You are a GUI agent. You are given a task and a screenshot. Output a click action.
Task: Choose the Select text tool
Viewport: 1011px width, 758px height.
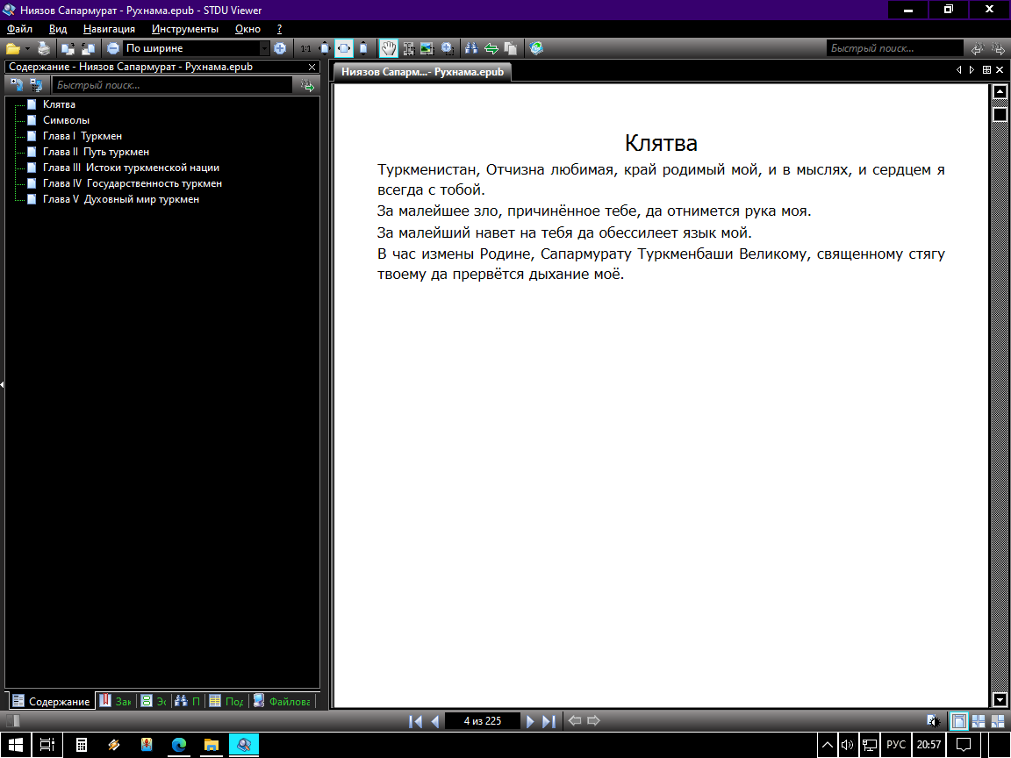tap(408, 48)
